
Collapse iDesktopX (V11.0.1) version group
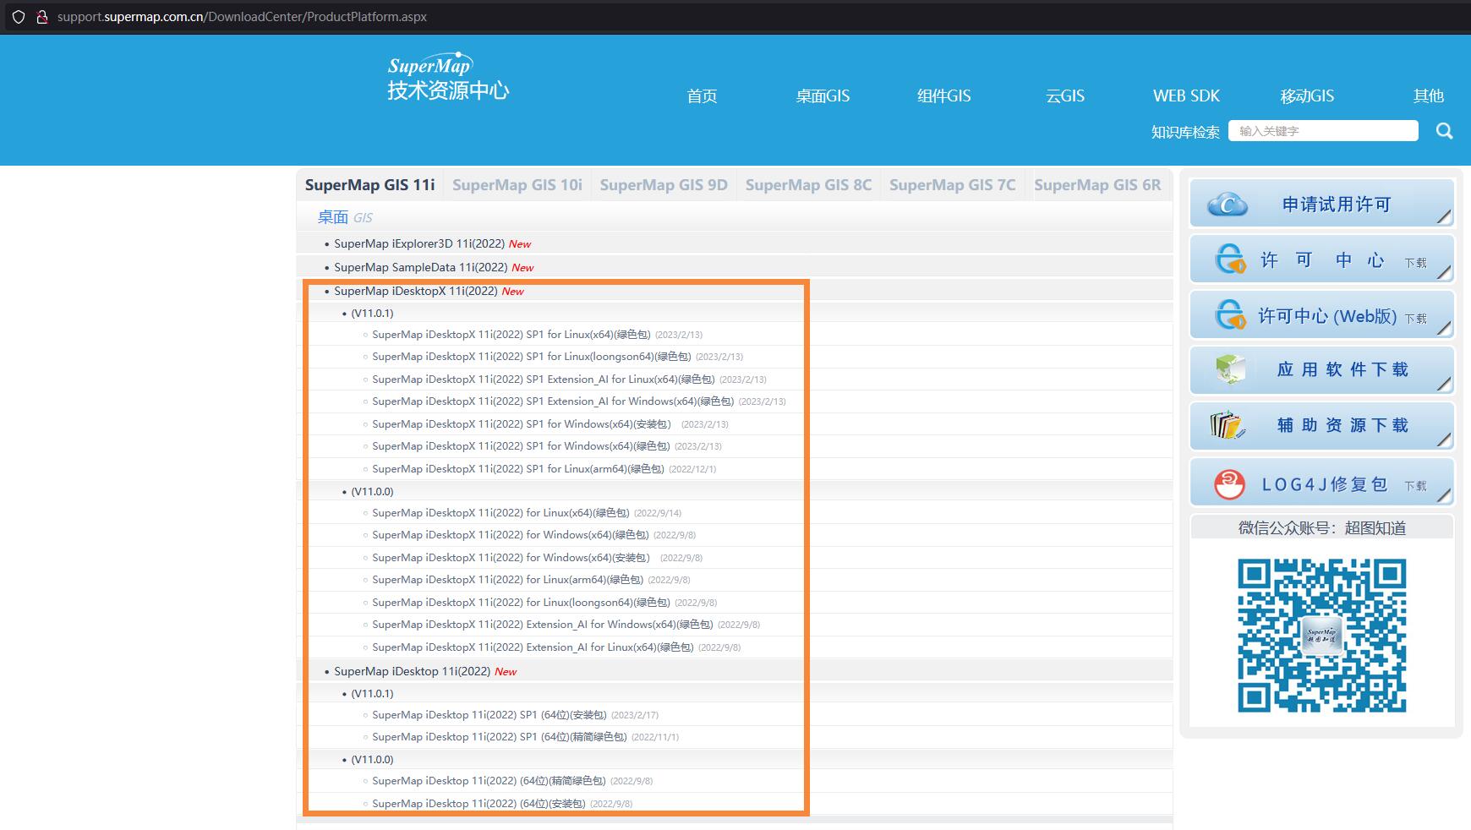pyautogui.click(x=372, y=313)
